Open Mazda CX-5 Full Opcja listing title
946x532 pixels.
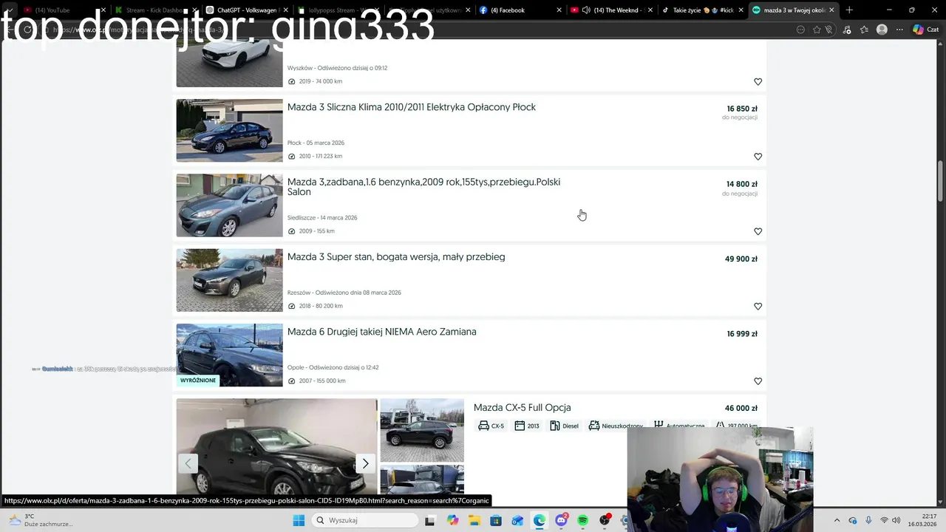(x=522, y=408)
